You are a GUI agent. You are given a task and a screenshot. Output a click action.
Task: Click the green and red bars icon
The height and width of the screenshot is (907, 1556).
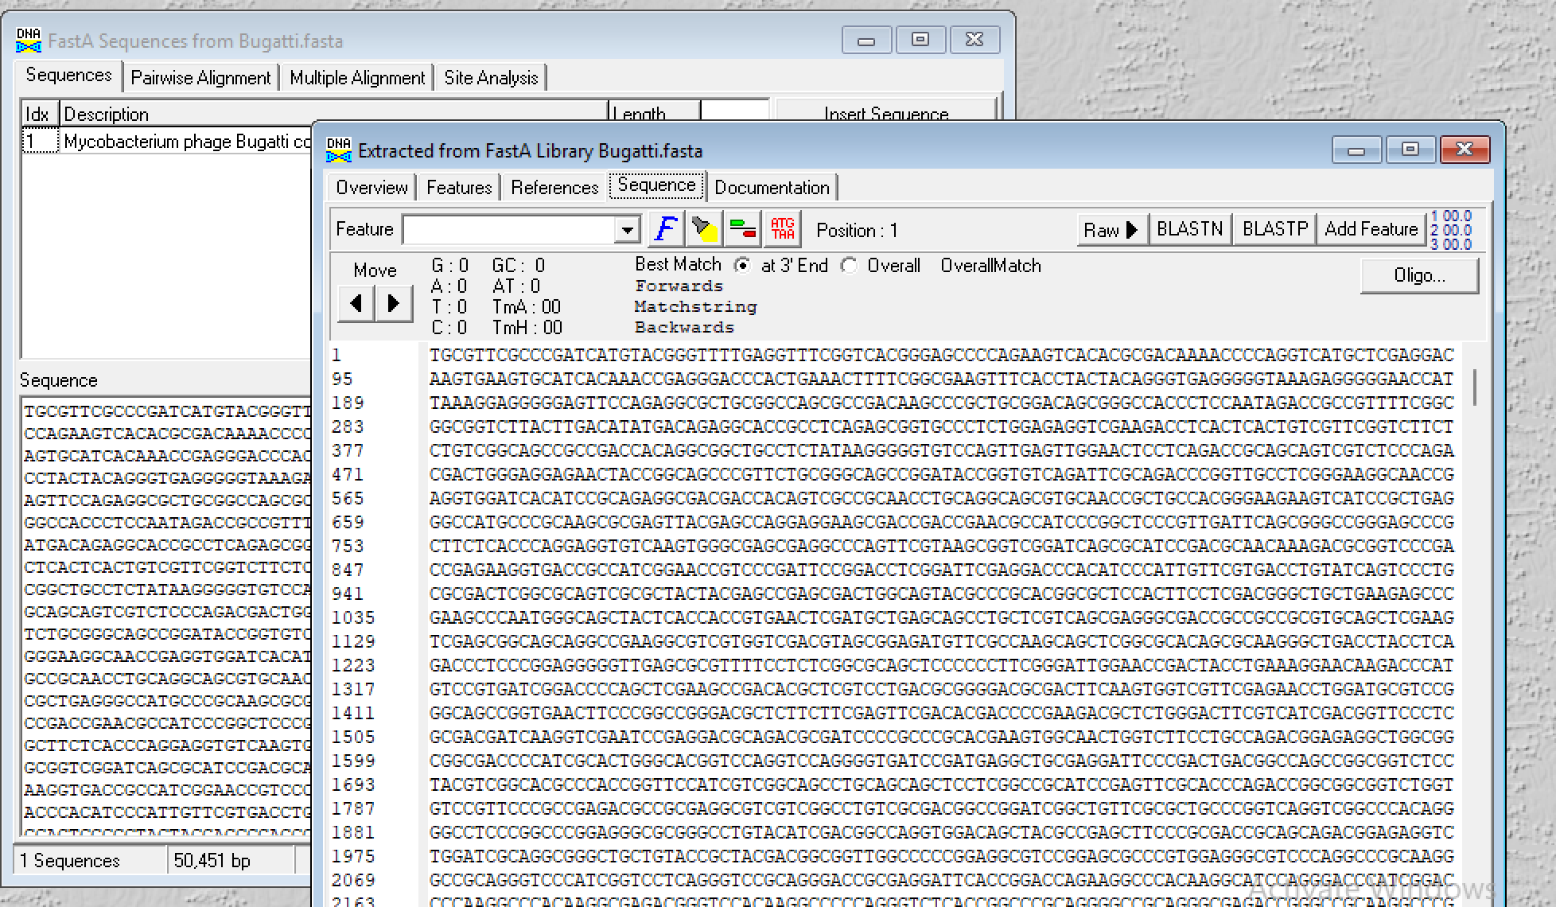pyautogui.click(x=743, y=230)
